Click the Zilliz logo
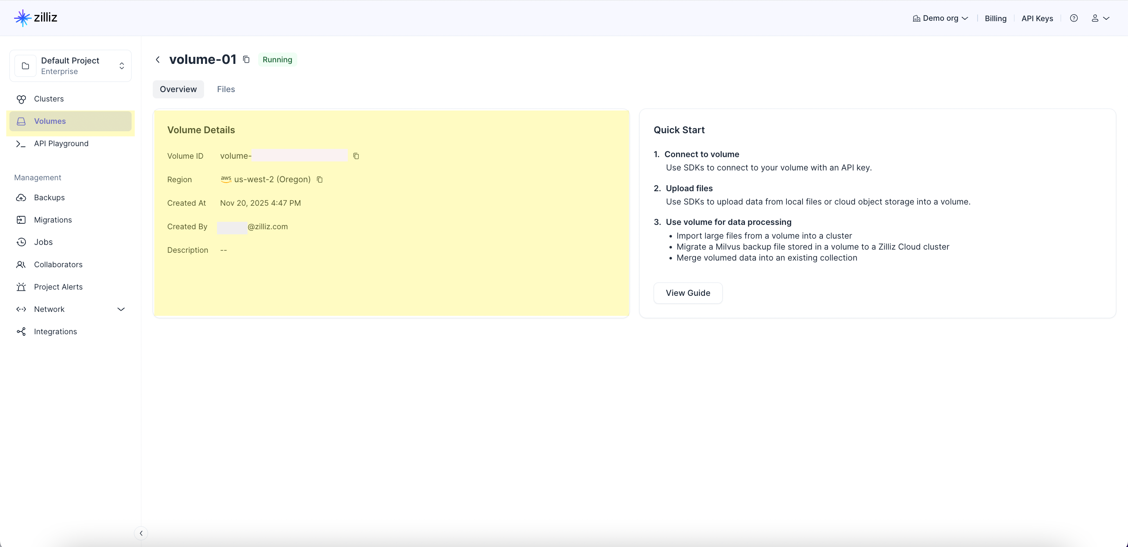 (x=36, y=18)
